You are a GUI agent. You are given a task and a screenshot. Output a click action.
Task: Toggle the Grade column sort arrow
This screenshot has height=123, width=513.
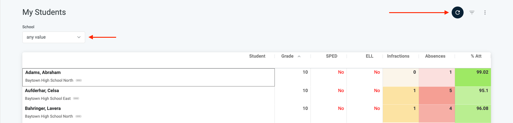point(299,56)
